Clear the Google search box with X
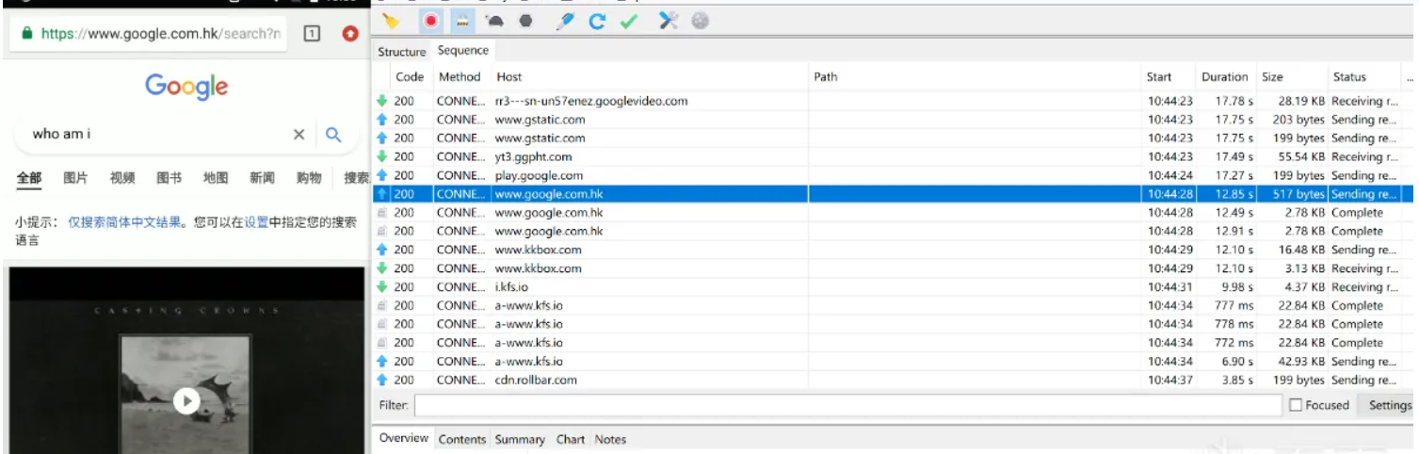The height and width of the screenshot is (454, 1419). (298, 135)
